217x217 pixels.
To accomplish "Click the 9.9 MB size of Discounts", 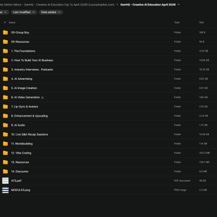I will (x=203, y=171).
